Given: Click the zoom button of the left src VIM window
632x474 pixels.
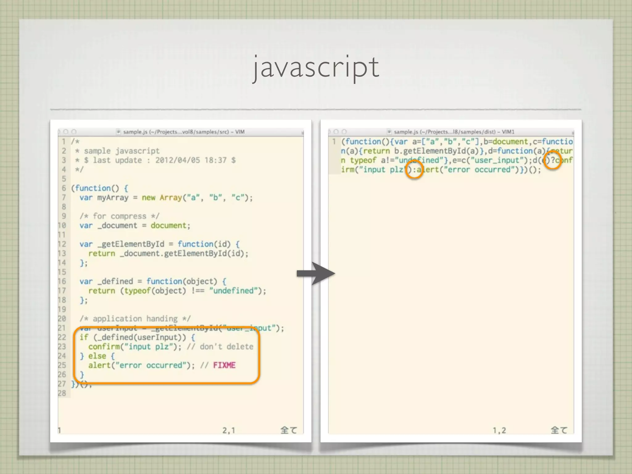Looking at the screenshot, I should click(74, 132).
